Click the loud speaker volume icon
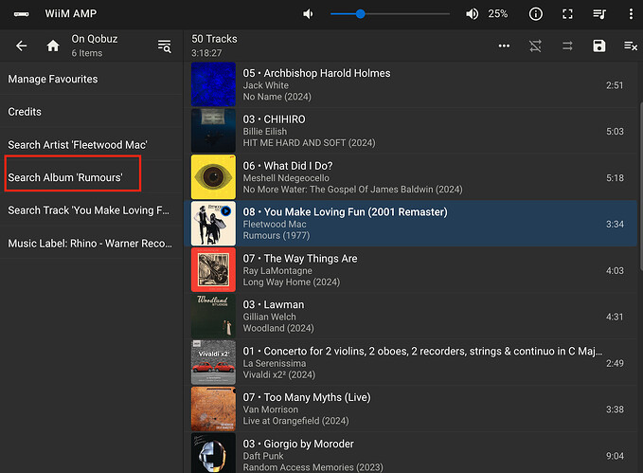The image size is (643, 473). 472,14
